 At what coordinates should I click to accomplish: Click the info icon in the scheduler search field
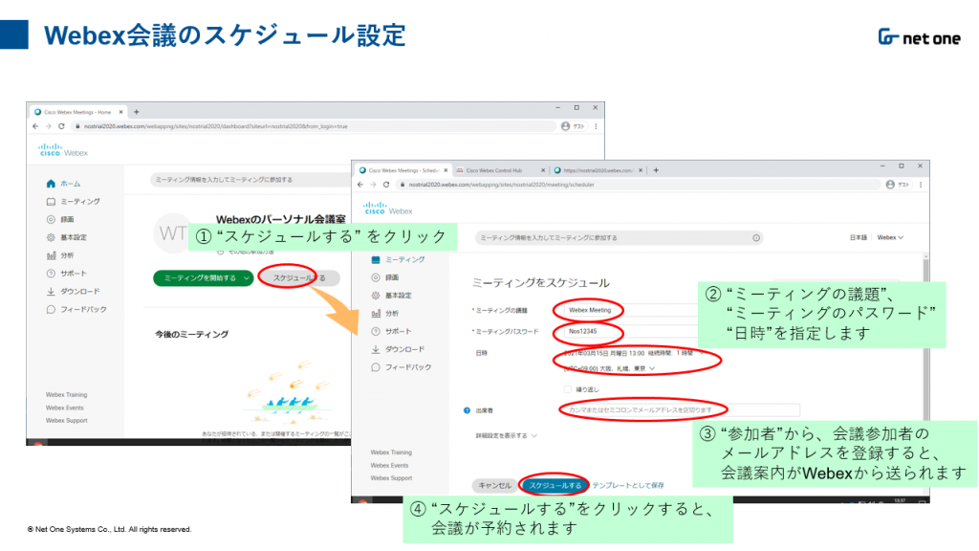[x=756, y=238]
